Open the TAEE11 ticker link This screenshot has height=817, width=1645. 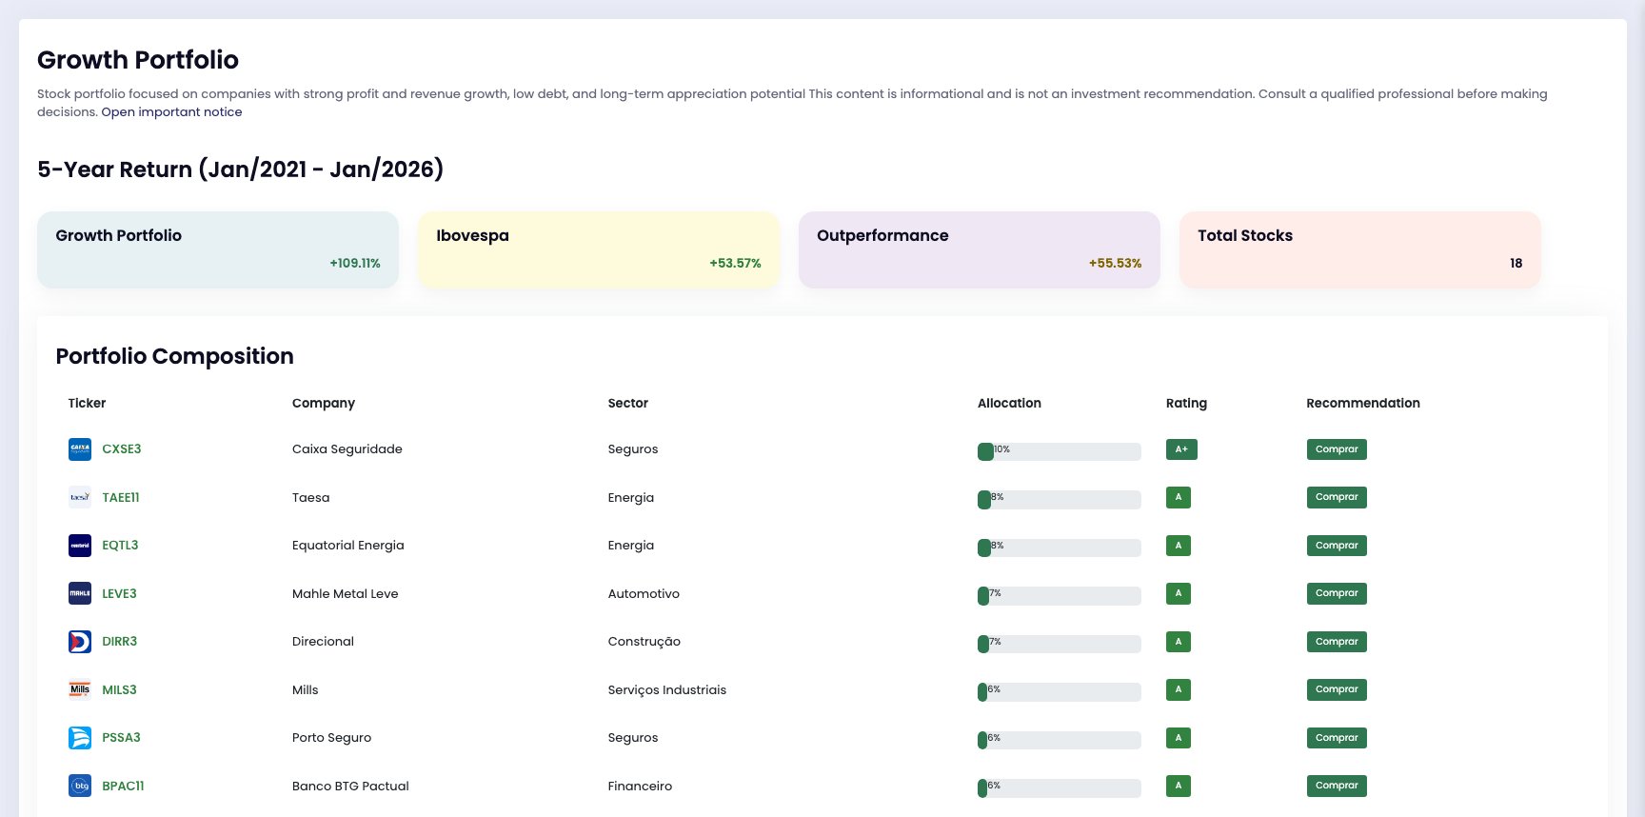(121, 497)
